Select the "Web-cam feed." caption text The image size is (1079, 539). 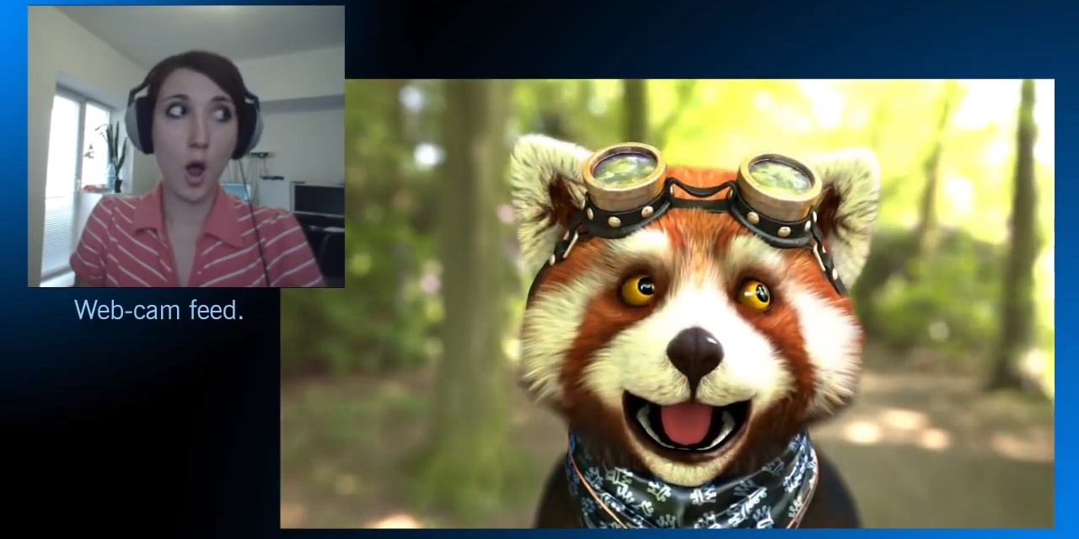(158, 311)
